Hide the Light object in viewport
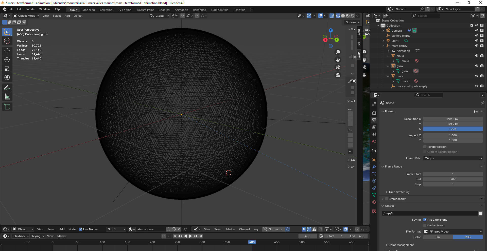 [x=477, y=40]
